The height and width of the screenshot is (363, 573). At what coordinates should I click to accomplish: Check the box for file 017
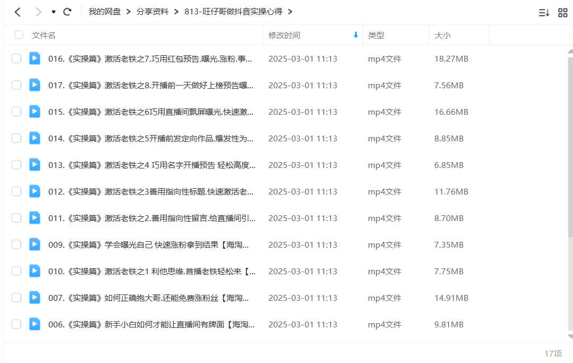point(16,85)
